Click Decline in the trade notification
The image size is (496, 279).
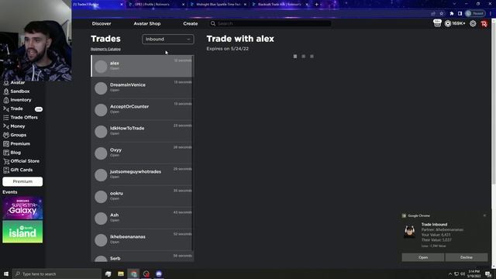pos(467,257)
